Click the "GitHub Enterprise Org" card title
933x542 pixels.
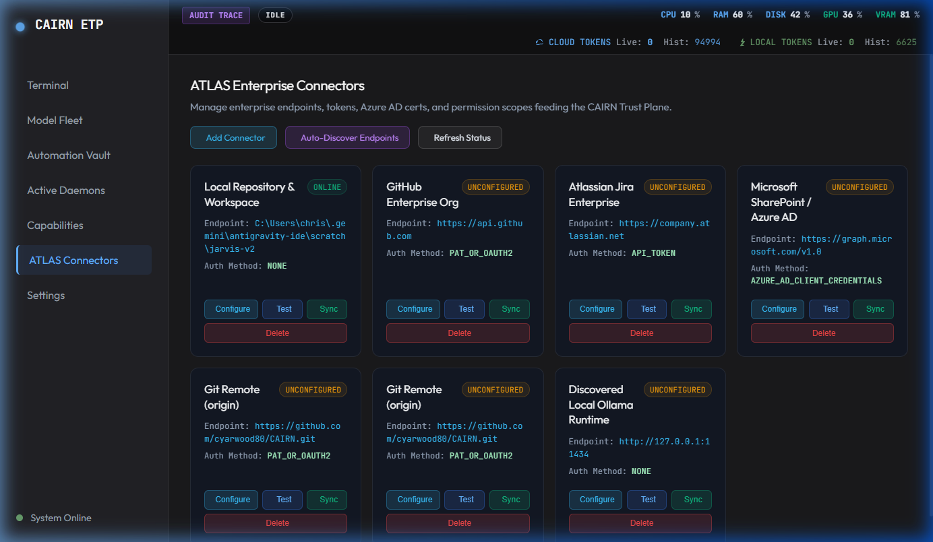[422, 195]
